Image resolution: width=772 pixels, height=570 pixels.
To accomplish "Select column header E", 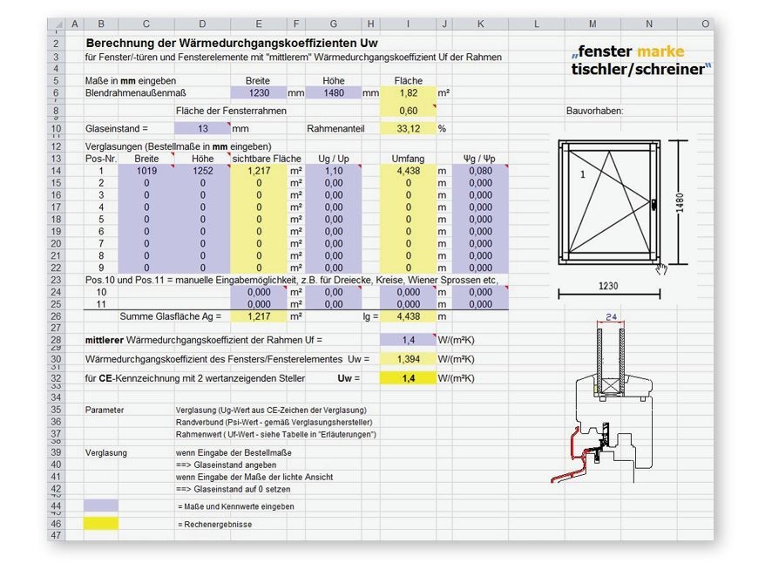I will coord(259,24).
